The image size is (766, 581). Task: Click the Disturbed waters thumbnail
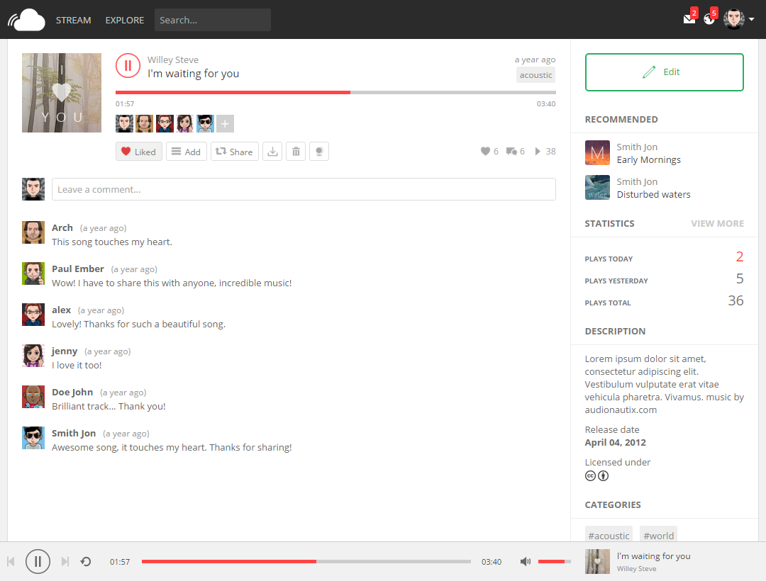point(597,187)
